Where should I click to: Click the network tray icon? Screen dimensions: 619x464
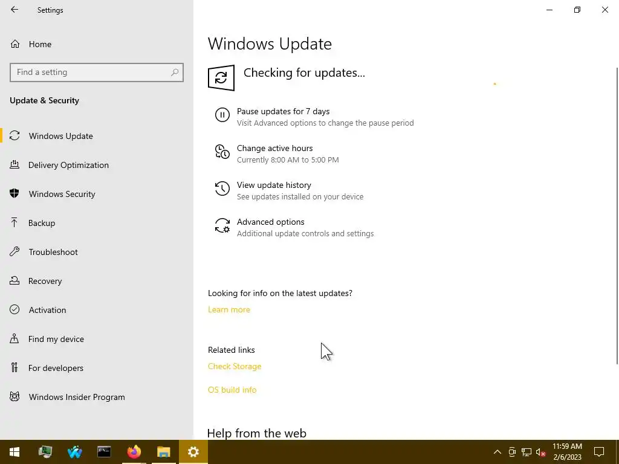coord(527,452)
